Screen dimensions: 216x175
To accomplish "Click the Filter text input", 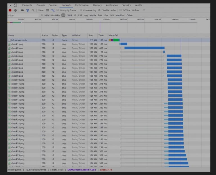I will coord(23,15).
